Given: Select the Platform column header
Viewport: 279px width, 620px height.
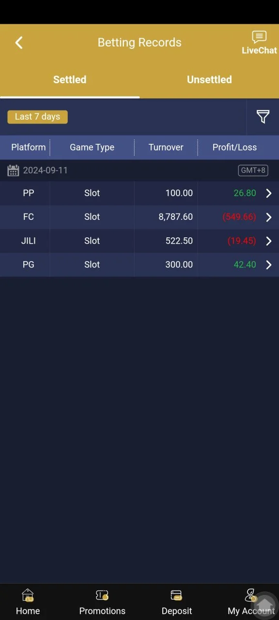Looking at the screenshot, I should click(x=29, y=147).
